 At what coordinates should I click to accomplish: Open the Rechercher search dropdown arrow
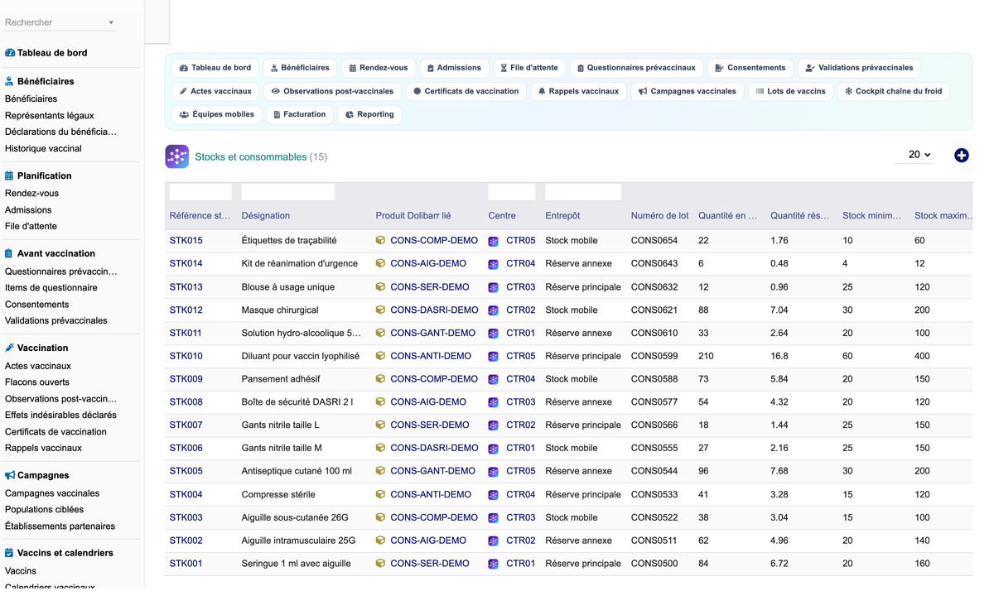112,22
